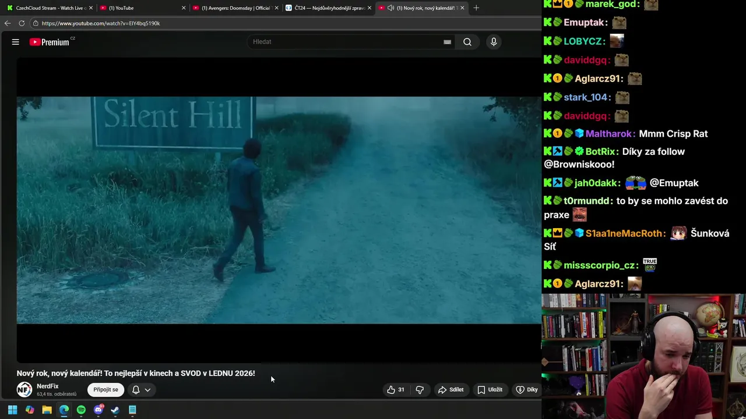Open the on-screen keyboard icon in search box
This screenshot has height=419, width=746.
click(x=447, y=42)
